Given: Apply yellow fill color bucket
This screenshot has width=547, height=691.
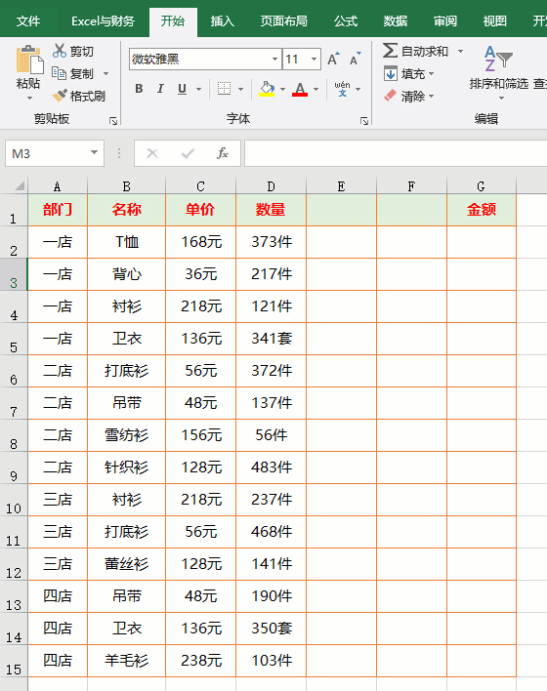Looking at the screenshot, I should click(267, 89).
